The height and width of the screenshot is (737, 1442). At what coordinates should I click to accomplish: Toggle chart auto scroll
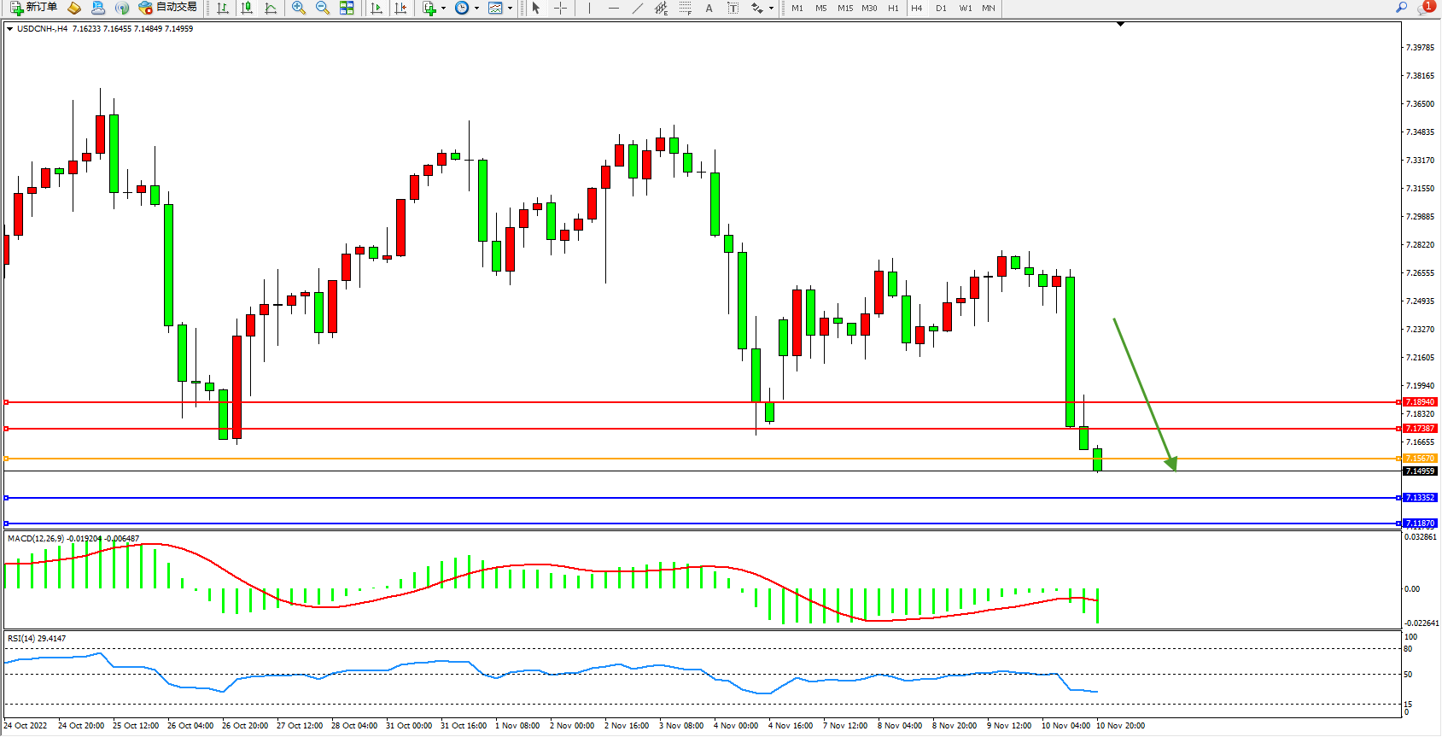coord(377,8)
